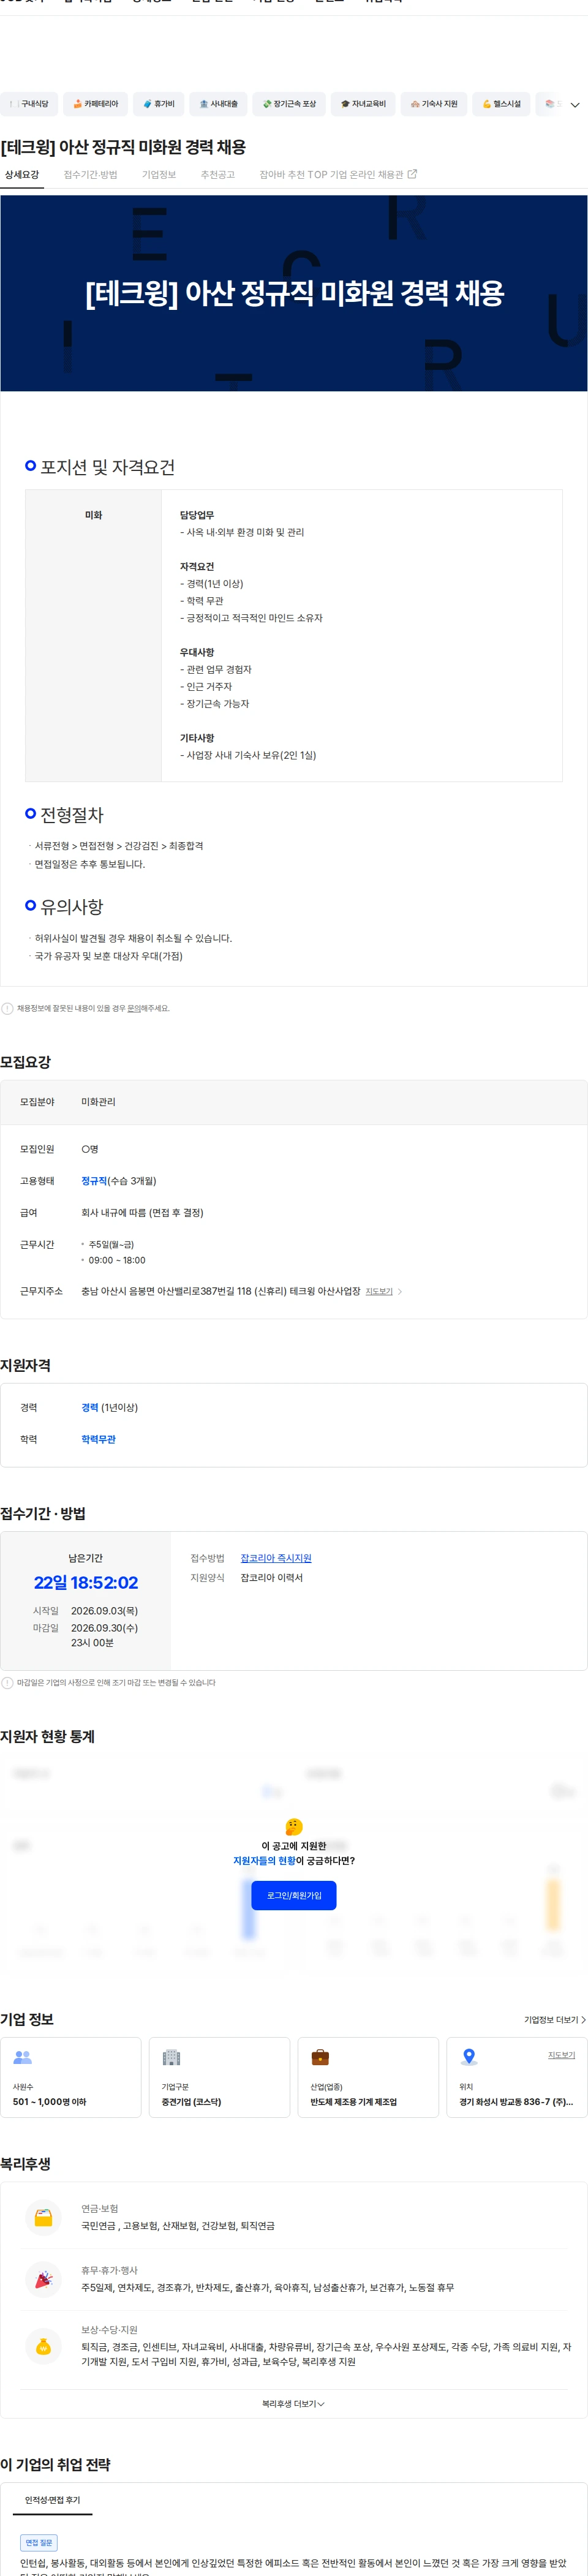The image size is (588, 2576).
Task: Click the 유의사항 heading
Action: coord(72,907)
